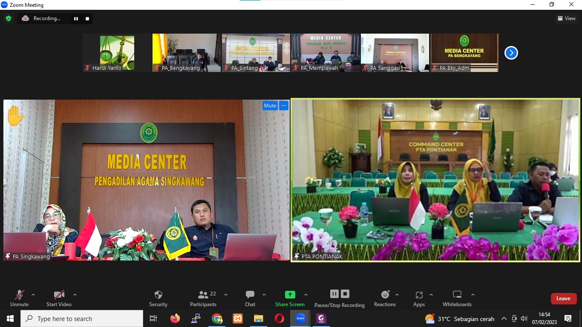Open the Reactions menu
Screen dimensions: 582x327
pos(385,298)
